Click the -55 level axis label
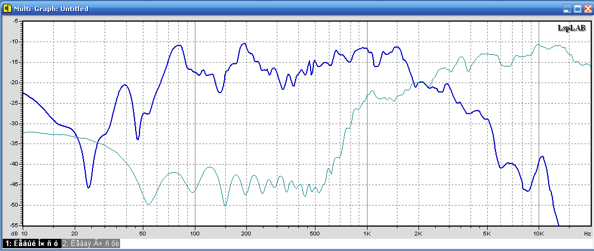Screen dimensions: 594x251 pos(13,225)
